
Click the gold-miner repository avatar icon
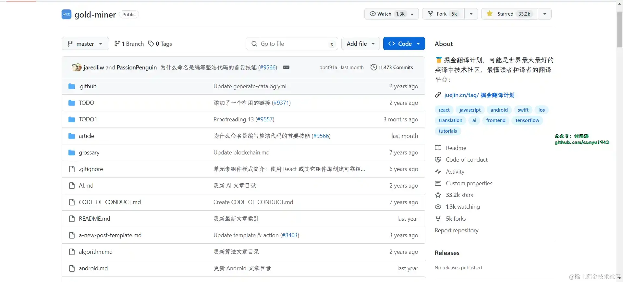[67, 14]
